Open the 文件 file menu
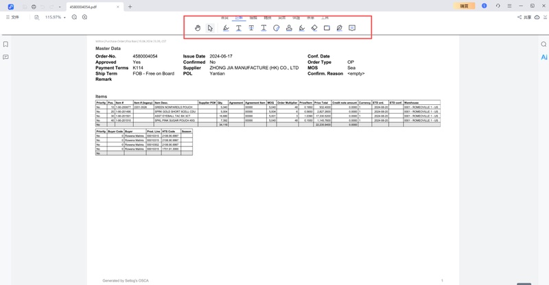Viewport: 549px width, 285px height. click(12, 17)
